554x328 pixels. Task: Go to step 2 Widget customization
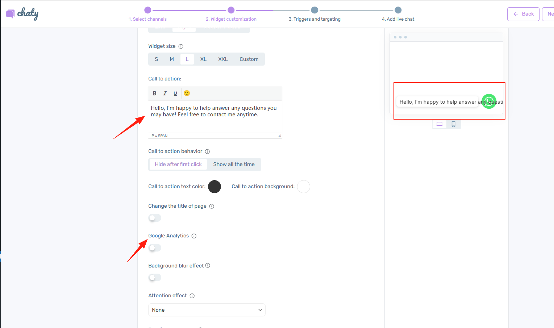pos(231,14)
